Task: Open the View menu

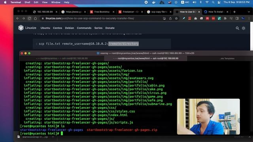Action: point(45,2)
